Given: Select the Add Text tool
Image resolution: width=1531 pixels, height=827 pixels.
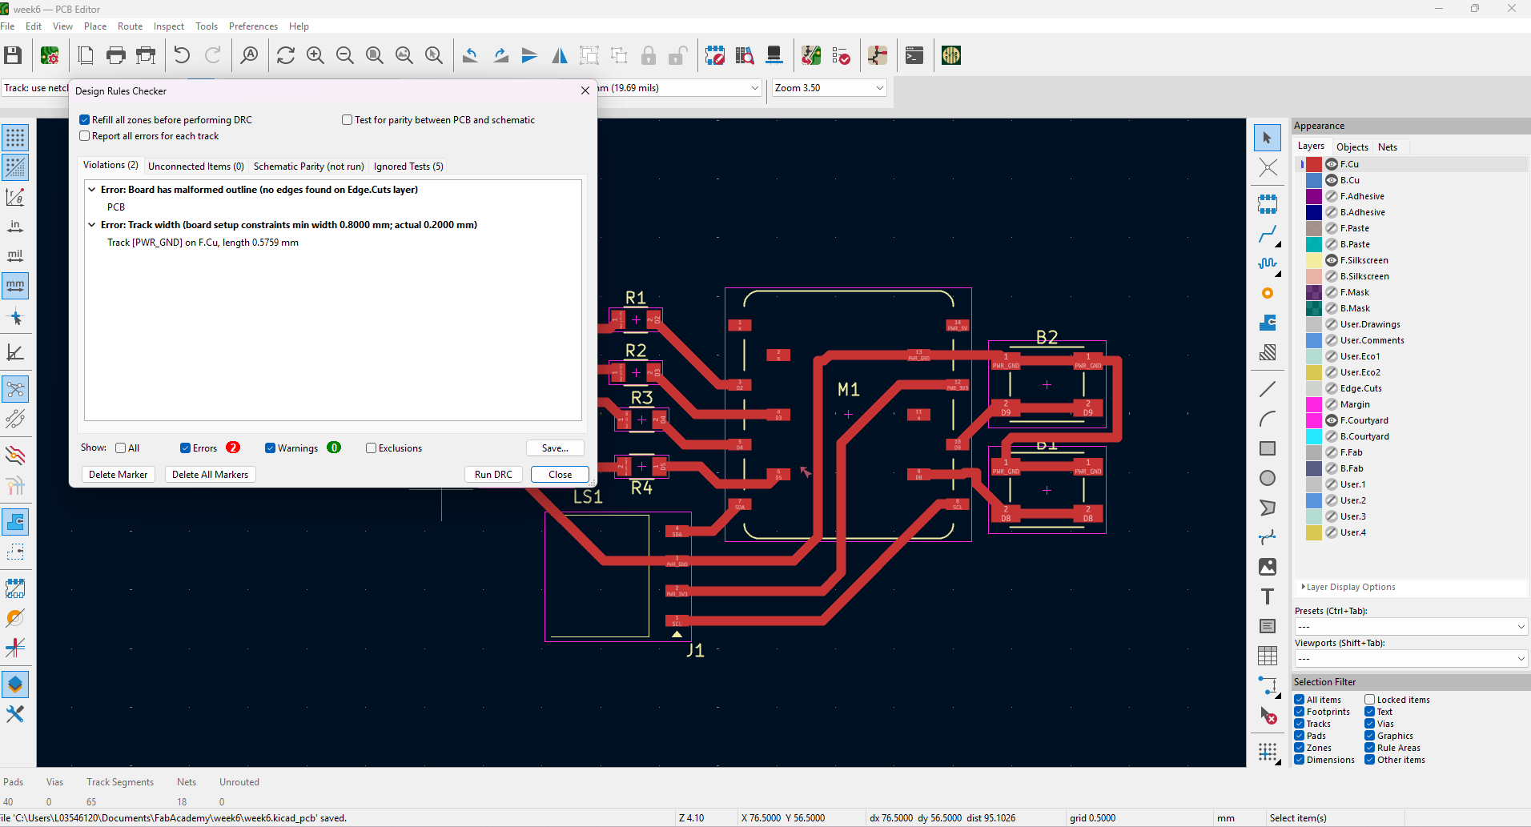Looking at the screenshot, I should coord(1267,596).
